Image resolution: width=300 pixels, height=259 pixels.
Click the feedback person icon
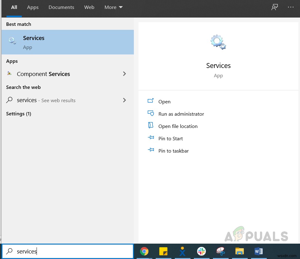274,7
